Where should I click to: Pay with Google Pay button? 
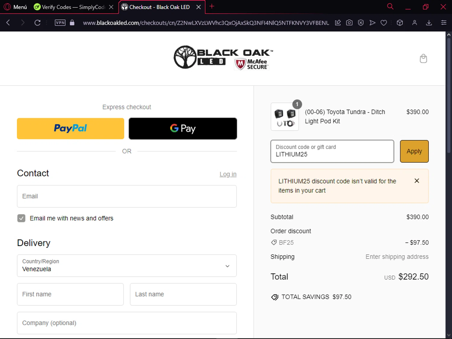pyautogui.click(x=183, y=128)
